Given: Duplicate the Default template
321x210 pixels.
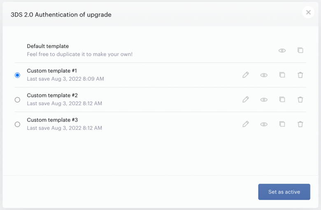Looking at the screenshot, I should 300,50.
